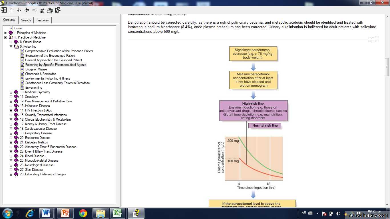Open the Options toolbar dropdown icon
Screen dimensions: 390x219
[57, 10]
